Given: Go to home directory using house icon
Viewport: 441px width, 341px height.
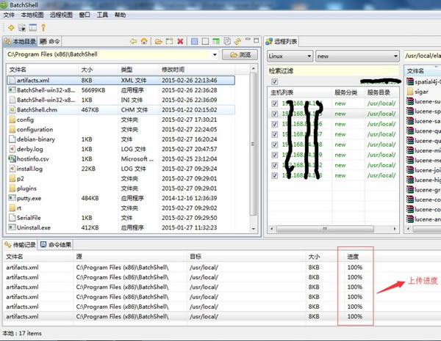Looking at the screenshot, I should (x=145, y=41).
